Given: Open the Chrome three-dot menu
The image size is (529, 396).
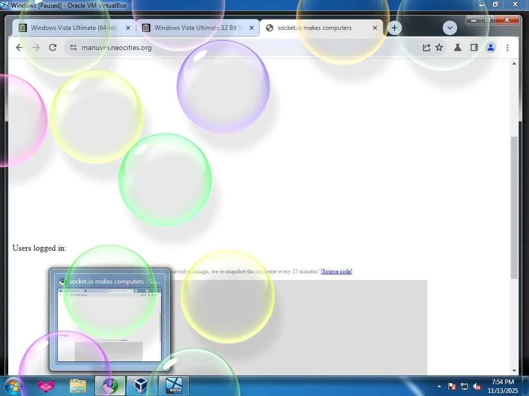Looking at the screenshot, I should click(507, 47).
